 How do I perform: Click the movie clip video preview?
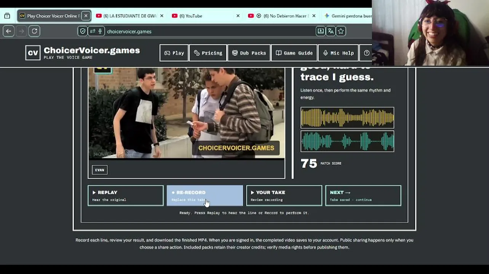187,113
